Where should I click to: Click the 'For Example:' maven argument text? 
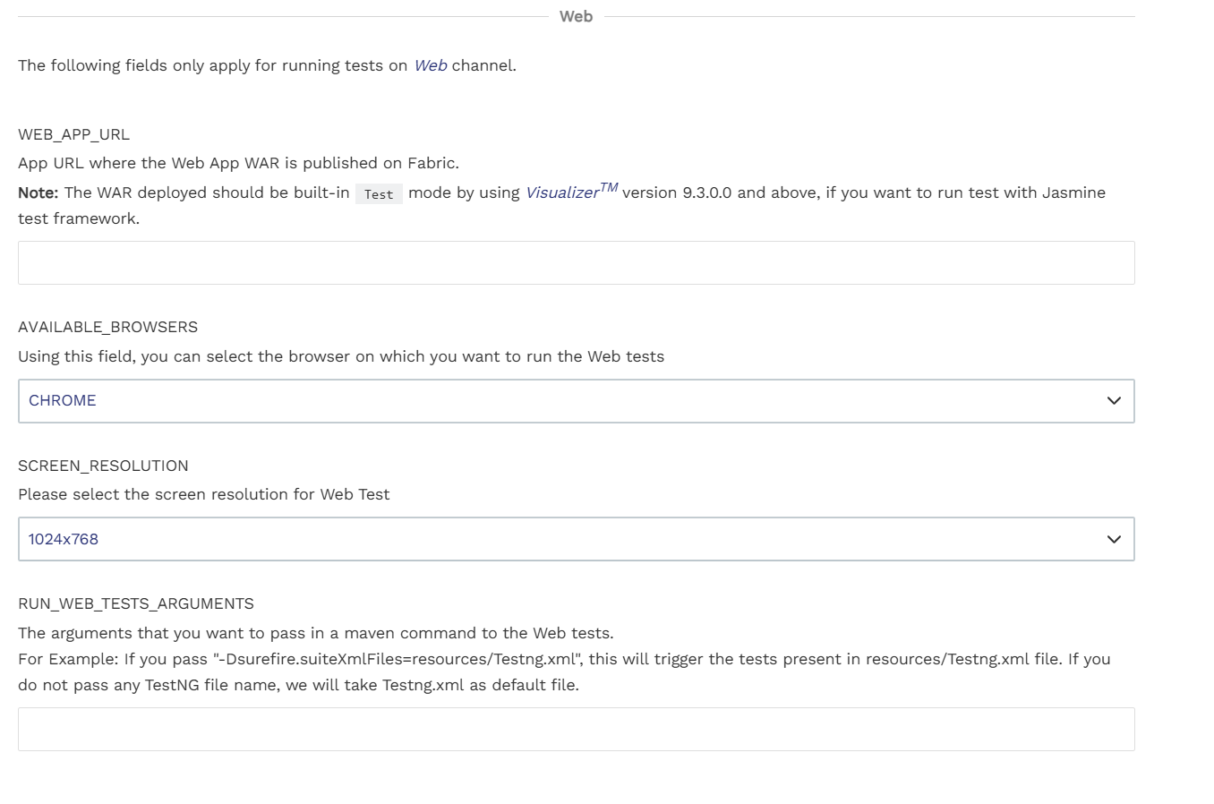(564, 660)
